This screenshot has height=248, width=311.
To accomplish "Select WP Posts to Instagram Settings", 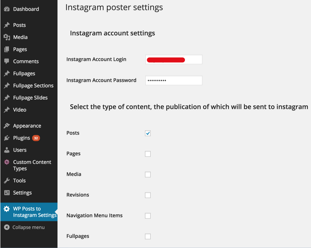I will pos(29,212).
